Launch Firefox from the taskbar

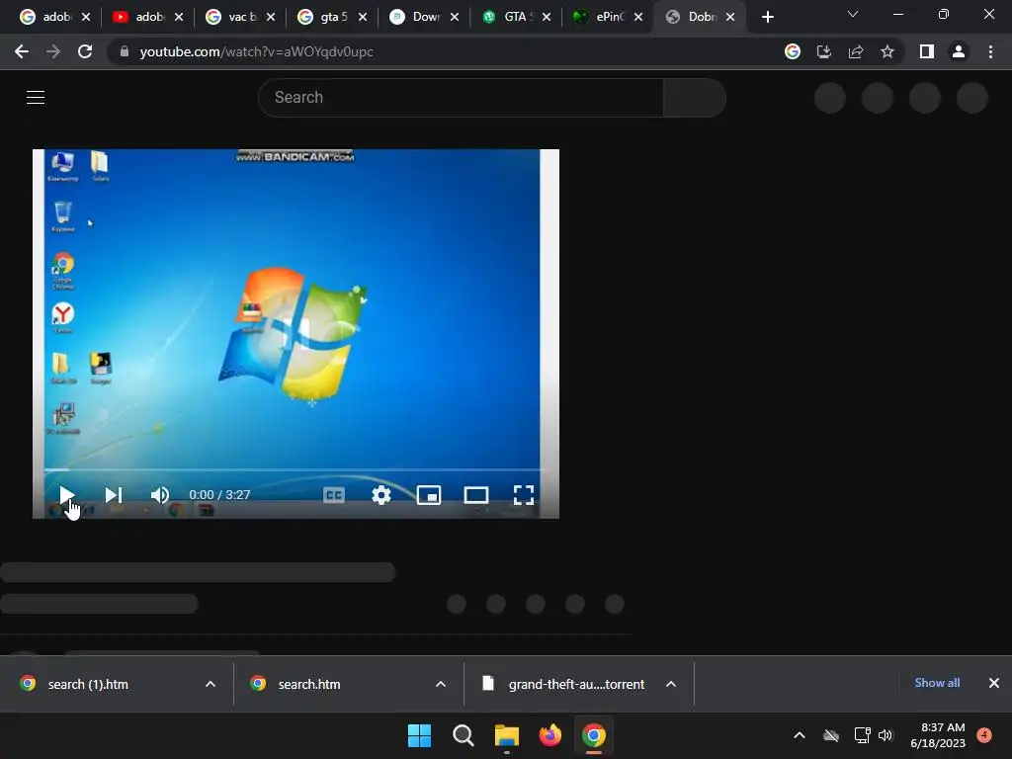click(549, 735)
